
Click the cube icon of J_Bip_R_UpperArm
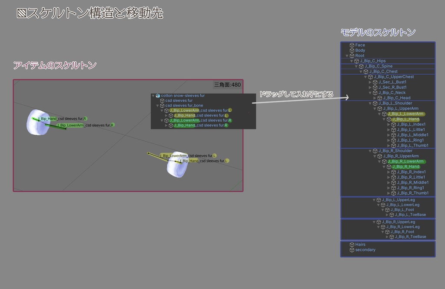pyautogui.click(x=380, y=156)
